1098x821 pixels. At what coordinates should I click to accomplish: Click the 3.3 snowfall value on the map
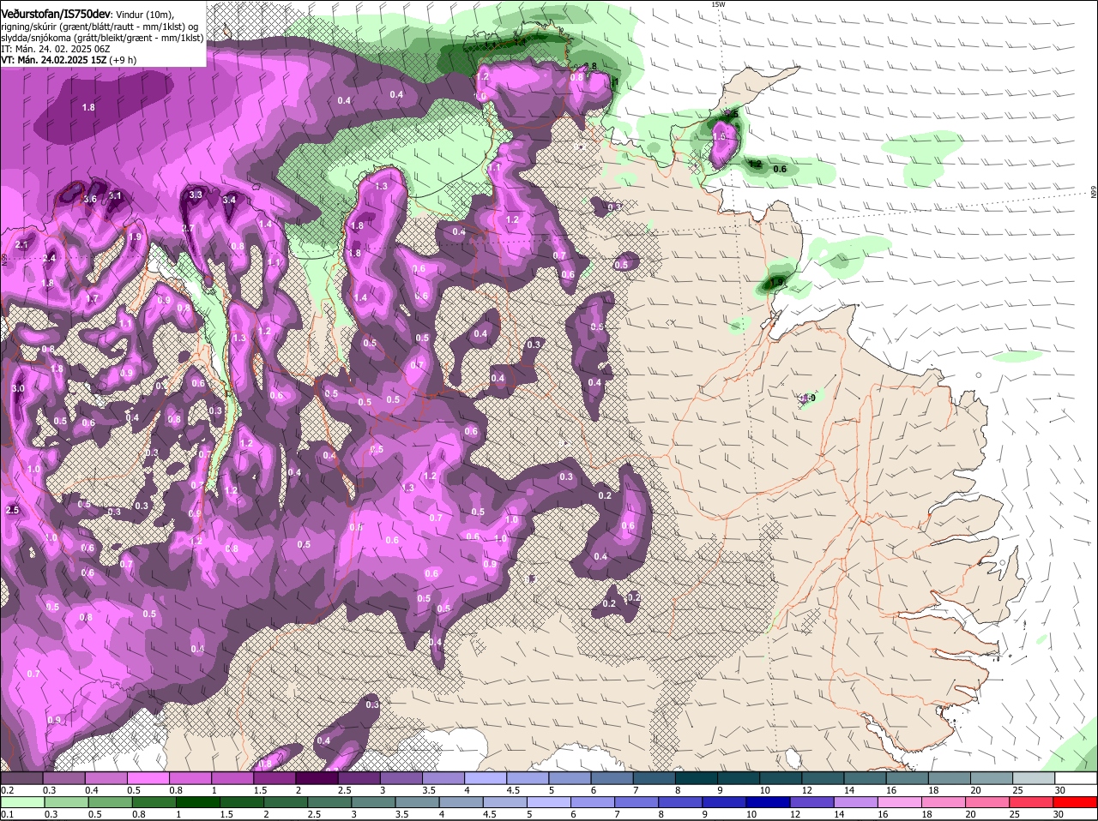pos(196,195)
